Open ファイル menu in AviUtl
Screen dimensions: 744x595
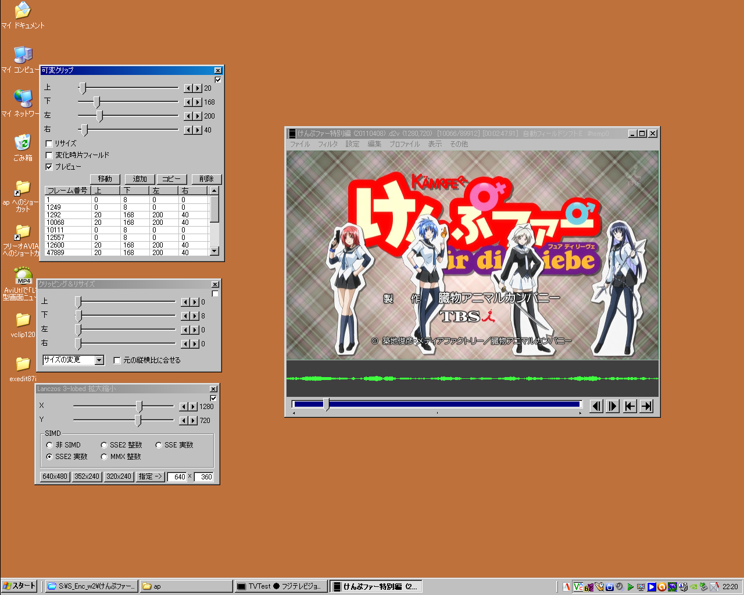pyautogui.click(x=300, y=144)
